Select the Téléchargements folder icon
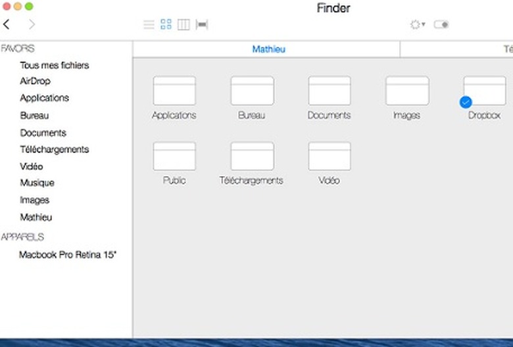The width and height of the screenshot is (513, 347). (x=253, y=156)
